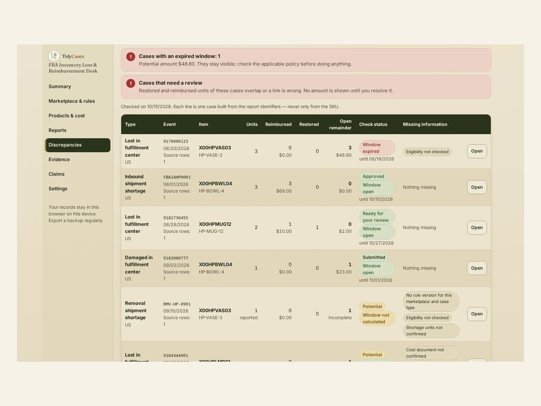
Task: Click the 'Potential' badge on RMV-HP-0901 row
Action: [372, 307]
